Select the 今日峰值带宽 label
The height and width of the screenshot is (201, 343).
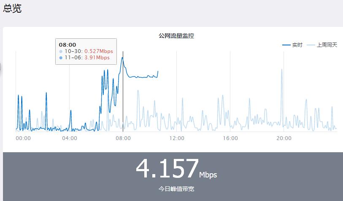click(176, 189)
